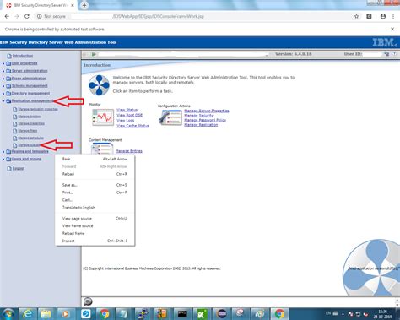This screenshot has width=400, height=320.
Task: Open Manage replication properties
Action: (38, 109)
